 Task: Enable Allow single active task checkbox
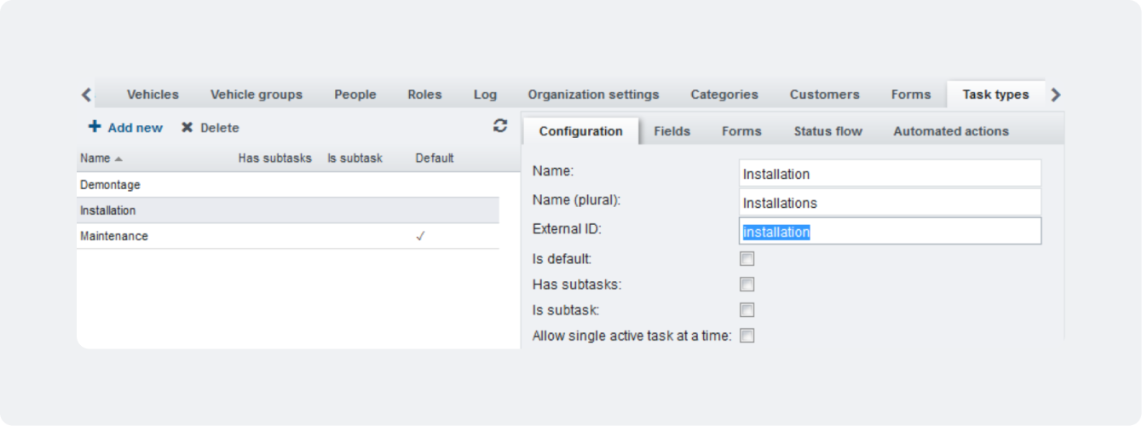pyautogui.click(x=747, y=336)
